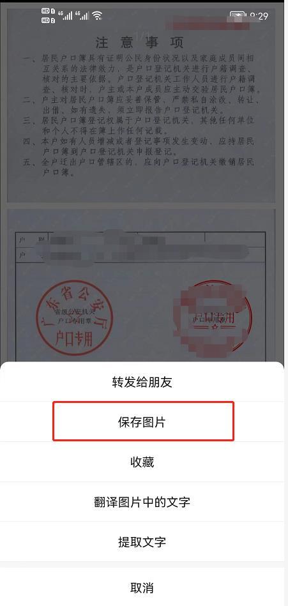Tap the pixelated red seal on right
The width and height of the screenshot is (288, 606).
pyautogui.click(x=213, y=317)
